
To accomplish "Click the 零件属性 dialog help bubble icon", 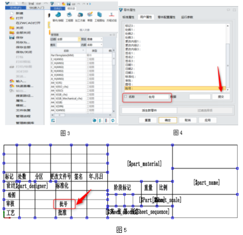I will (x=228, y=10).
